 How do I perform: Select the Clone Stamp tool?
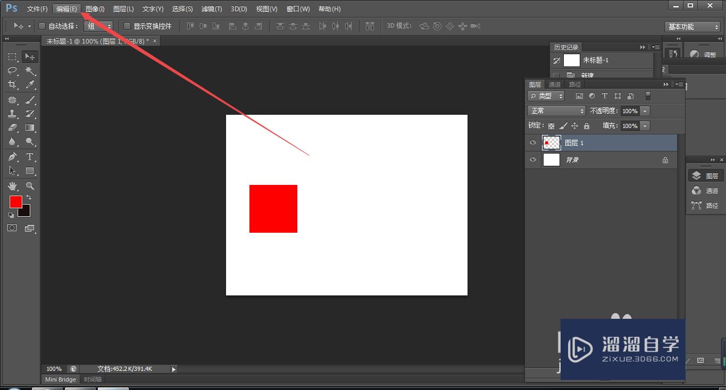click(x=13, y=114)
